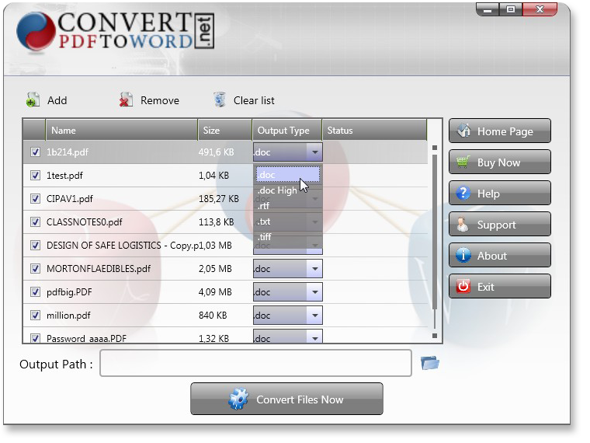Choose .rtf output format
This screenshot has height=443, width=590.
tap(288, 206)
